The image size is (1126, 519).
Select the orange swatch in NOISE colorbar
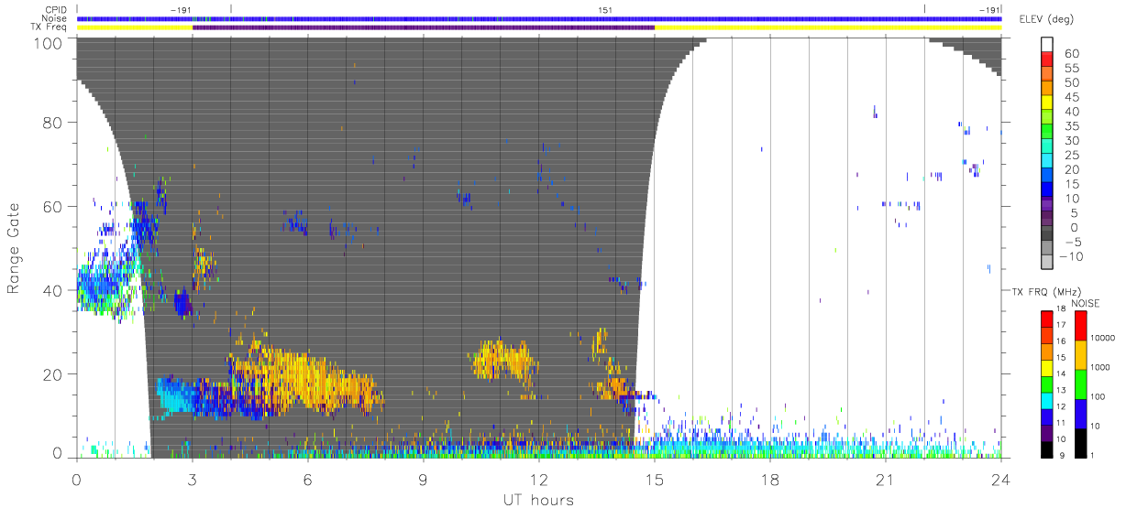1081,353
